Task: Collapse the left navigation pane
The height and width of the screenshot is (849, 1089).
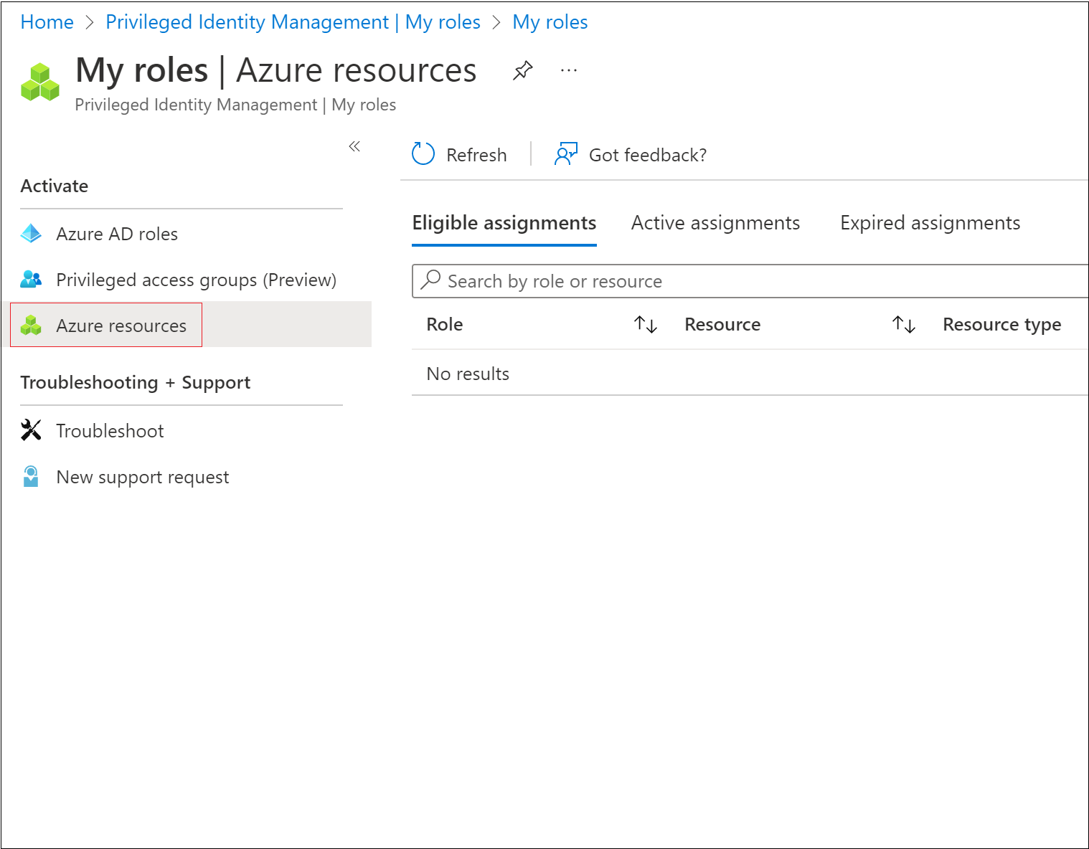Action: pyautogui.click(x=354, y=146)
